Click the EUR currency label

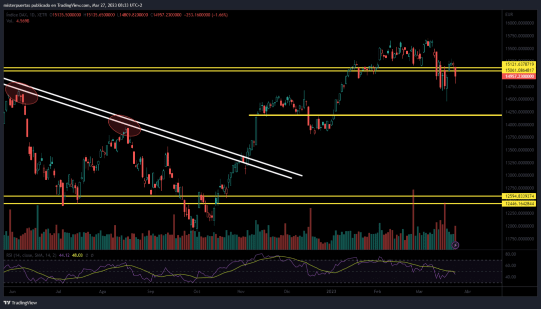[x=509, y=14]
